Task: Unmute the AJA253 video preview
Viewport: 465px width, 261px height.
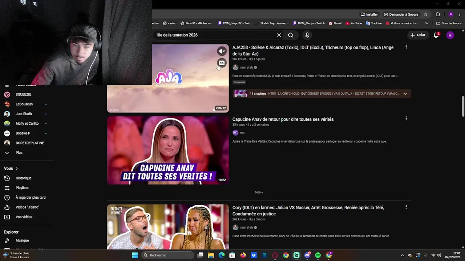Action: tap(222, 51)
